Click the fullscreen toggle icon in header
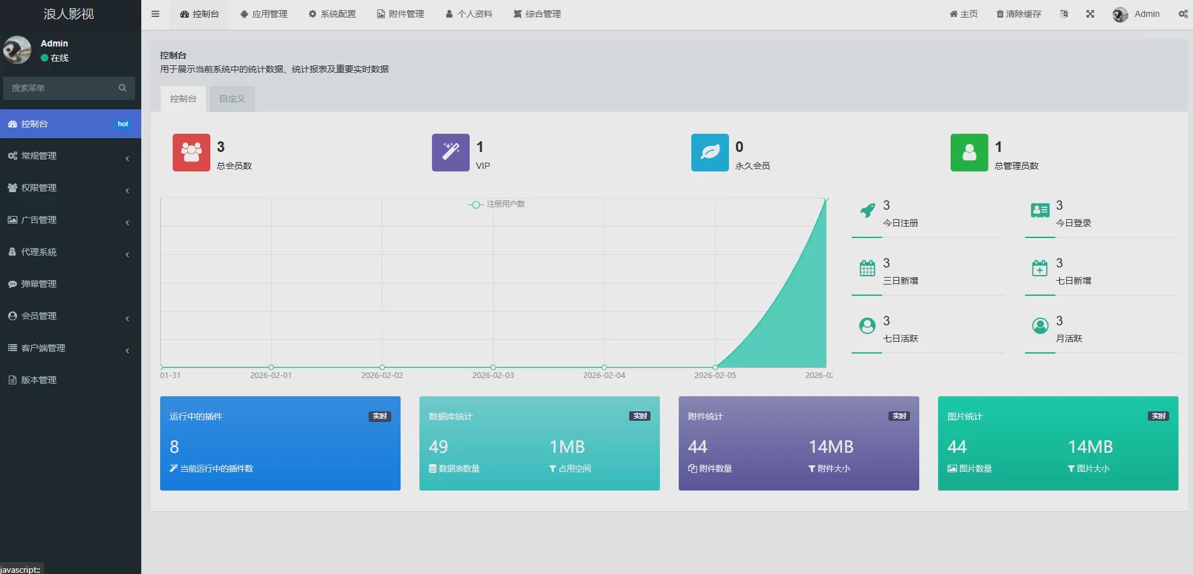The height and width of the screenshot is (574, 1193). click(x=1090, y=14)
